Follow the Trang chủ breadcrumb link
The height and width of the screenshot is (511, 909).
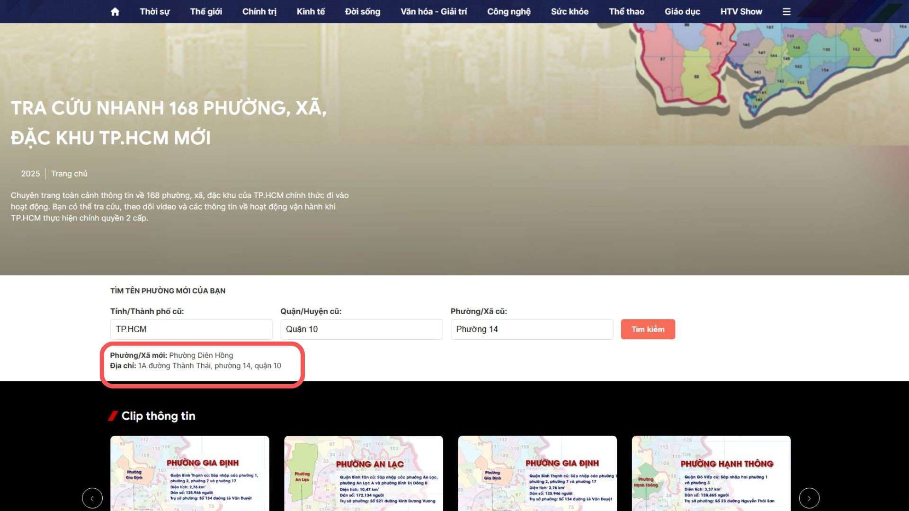(x=69, y=174)
